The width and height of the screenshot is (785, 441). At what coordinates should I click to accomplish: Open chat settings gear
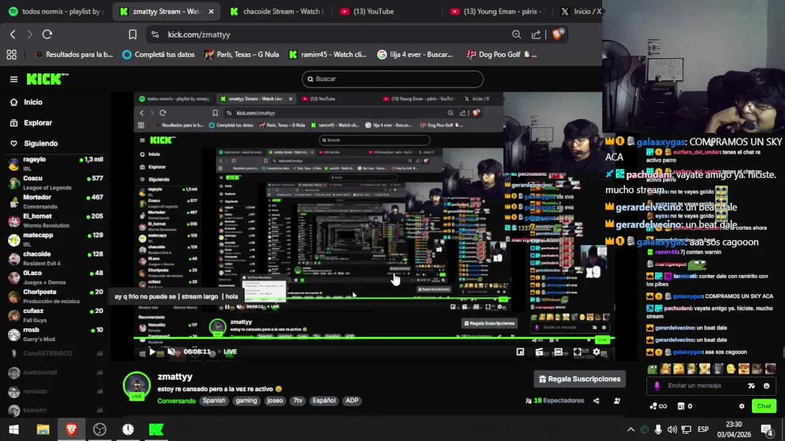(741, 406)
